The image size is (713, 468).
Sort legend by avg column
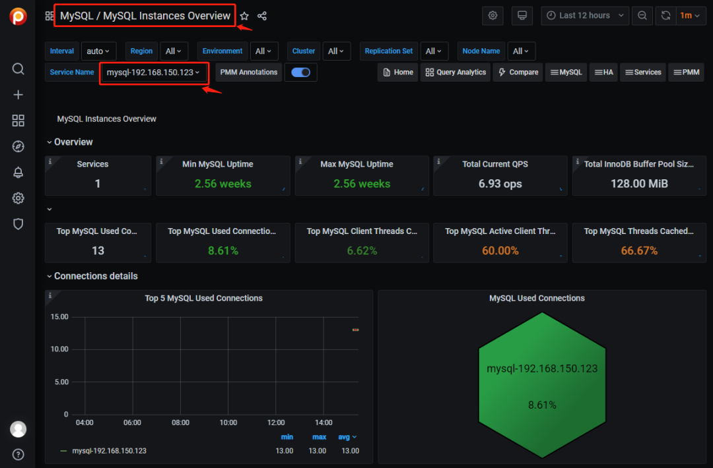pos(347,437)
